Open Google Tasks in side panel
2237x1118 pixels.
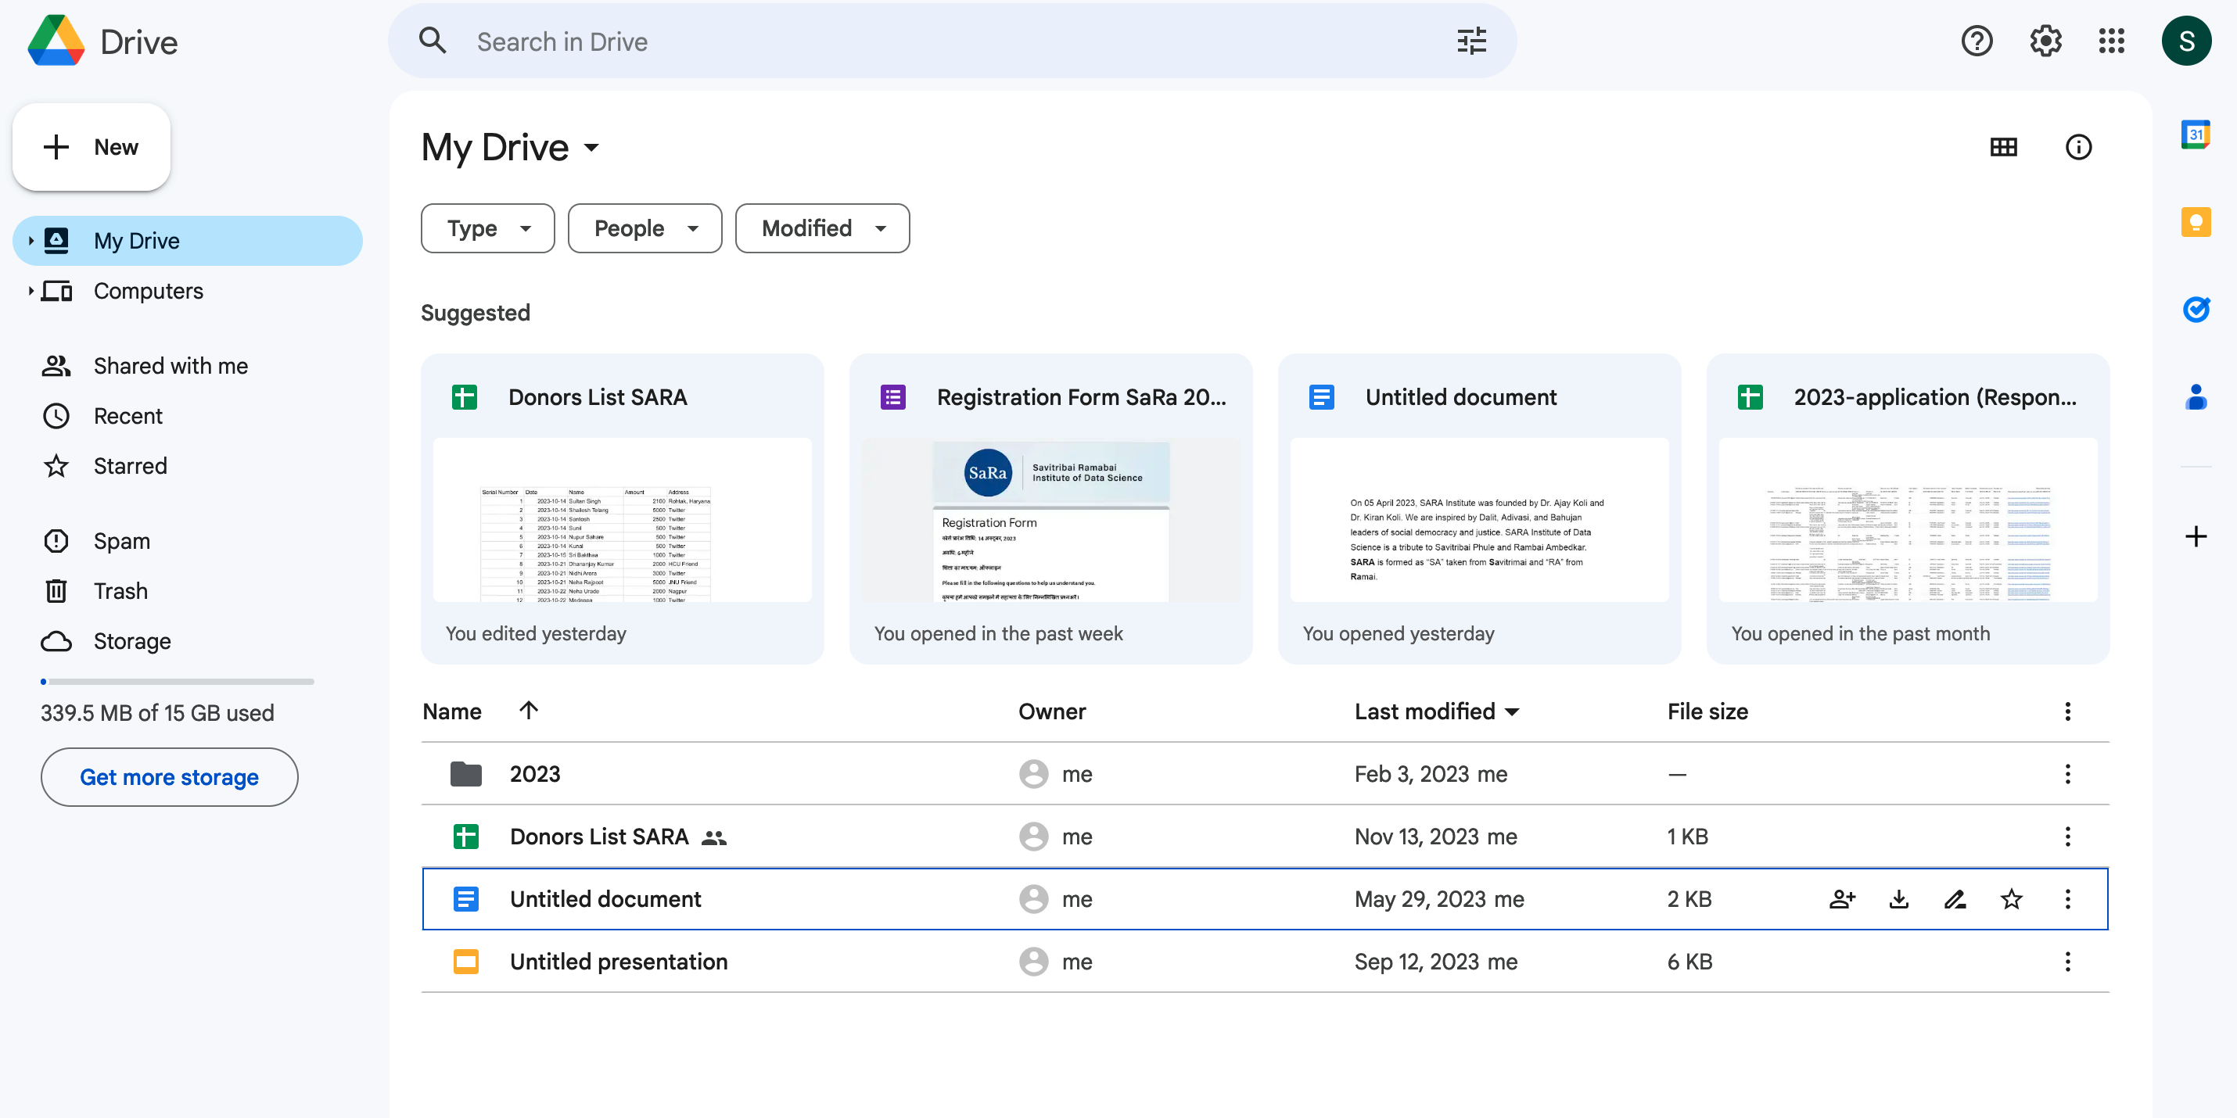(x=2196, y=309)
